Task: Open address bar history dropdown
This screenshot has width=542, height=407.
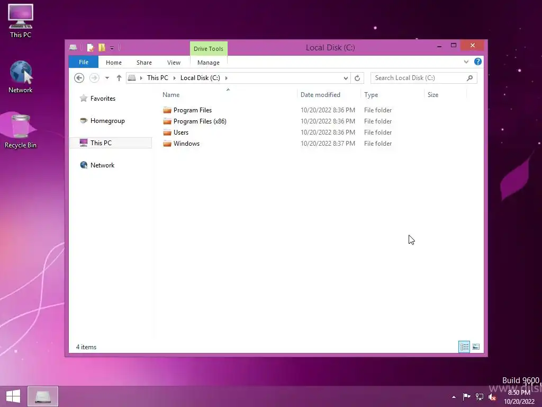Action: (x=346, y=78)
